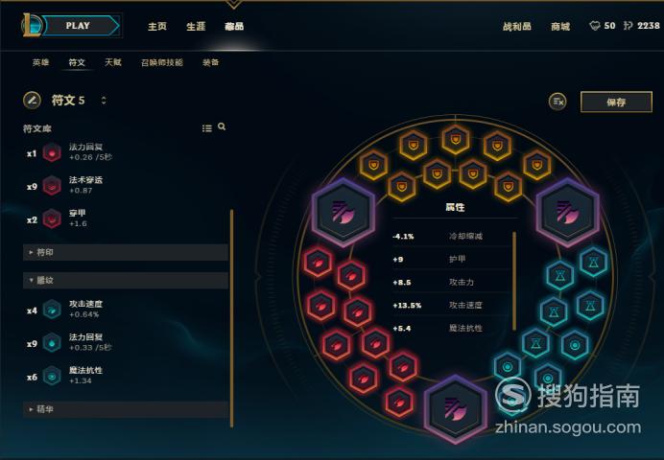Click the top-left quintessence hexagon slot
664x460 pixels.
pos(344,212)
